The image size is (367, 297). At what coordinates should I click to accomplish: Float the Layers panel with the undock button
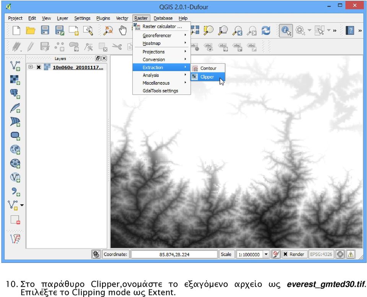(98, 58)
